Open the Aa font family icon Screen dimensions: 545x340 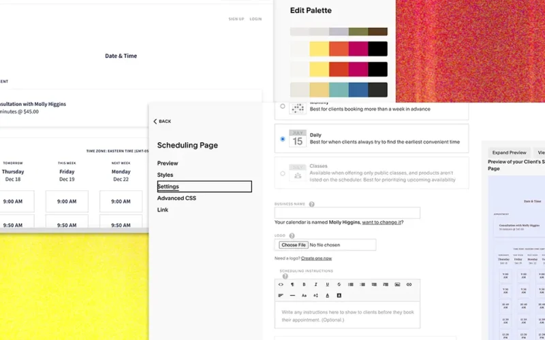tap(304, 296)
